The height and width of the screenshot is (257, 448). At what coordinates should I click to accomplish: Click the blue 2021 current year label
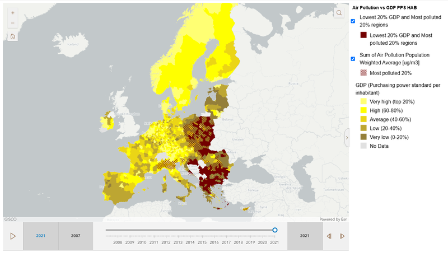point(41,236)
